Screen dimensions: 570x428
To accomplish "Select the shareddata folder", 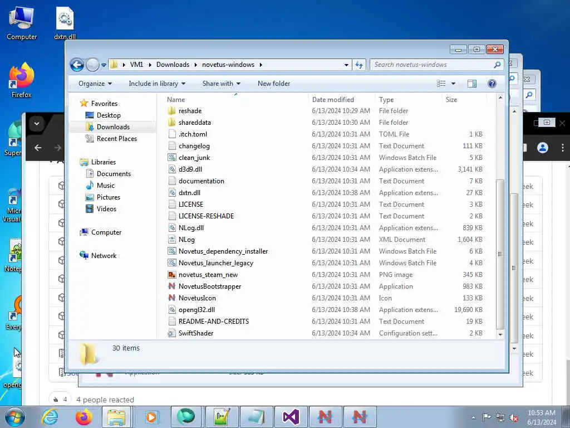I will (x=194, y=123).
